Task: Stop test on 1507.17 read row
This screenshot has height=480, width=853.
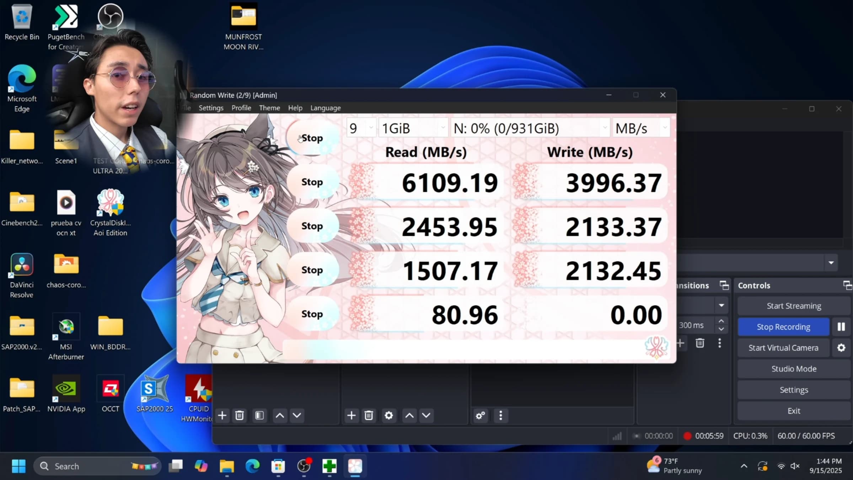Action: [312, 270]
